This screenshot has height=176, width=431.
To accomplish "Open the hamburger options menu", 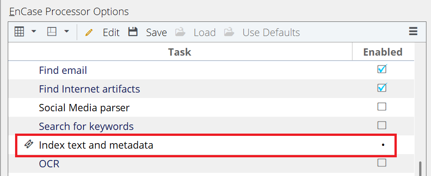I will coord(413,31).
